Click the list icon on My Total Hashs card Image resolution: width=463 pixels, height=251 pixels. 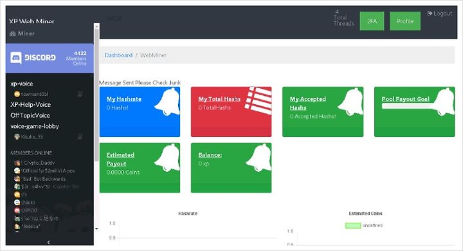coord(259,100)
